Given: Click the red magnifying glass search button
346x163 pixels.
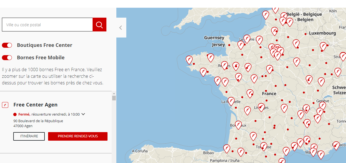Looking at the screenshot, I should coord(99,25).
